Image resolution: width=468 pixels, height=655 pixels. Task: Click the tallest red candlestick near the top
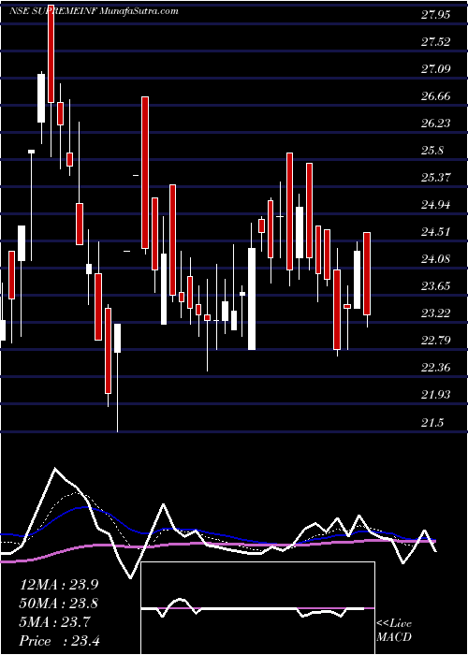click(51, 54)
